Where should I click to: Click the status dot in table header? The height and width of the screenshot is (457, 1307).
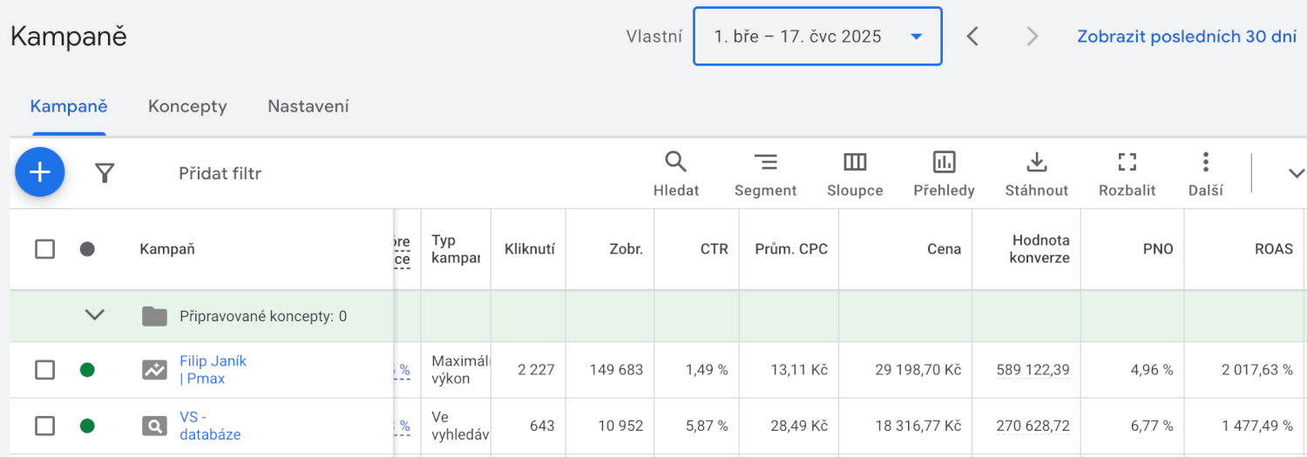coord(87,249)
